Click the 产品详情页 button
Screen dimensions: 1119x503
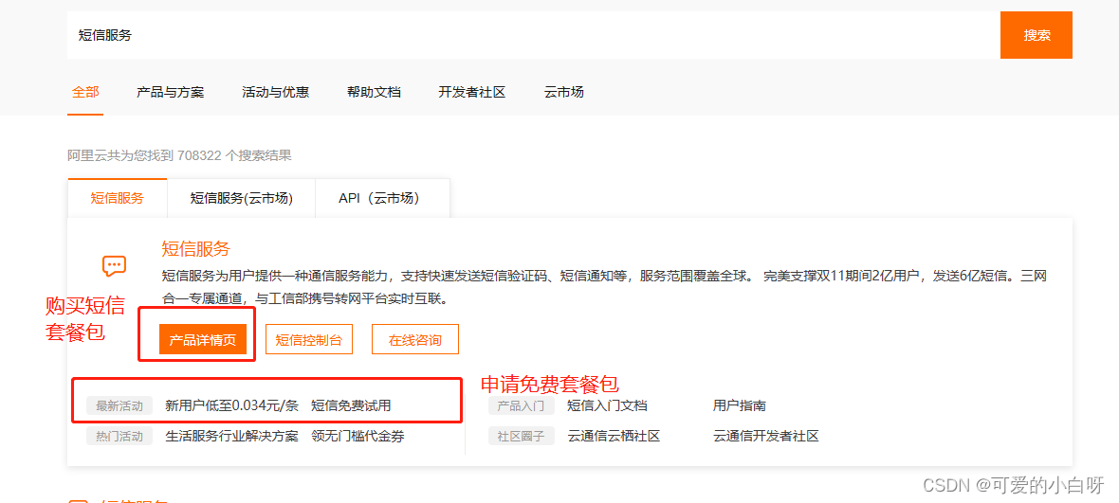[x=203, y=340]
